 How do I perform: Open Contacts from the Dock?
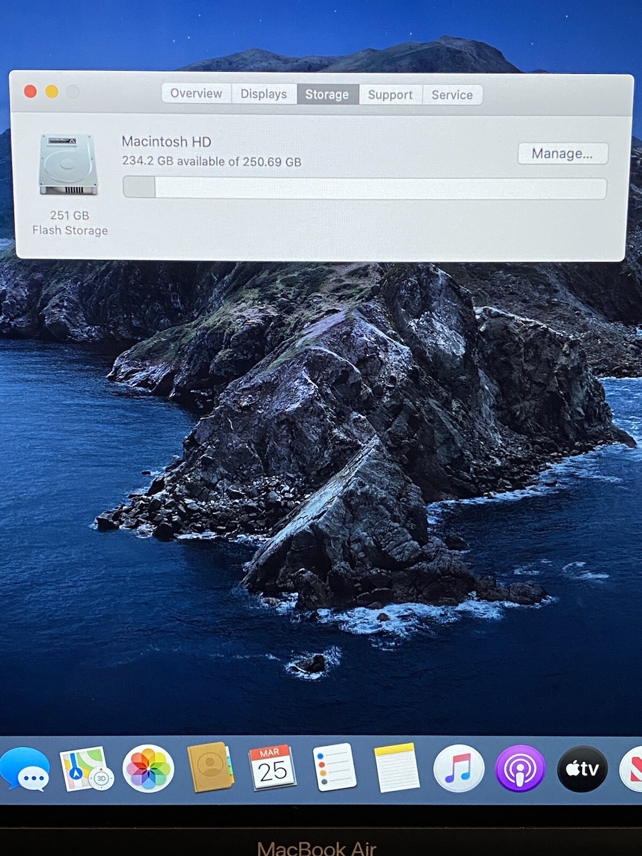click(210, 767)
